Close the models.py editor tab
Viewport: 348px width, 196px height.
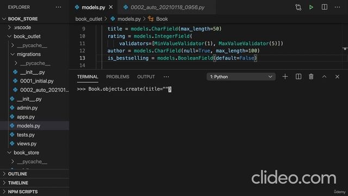[x=111, y=7]
